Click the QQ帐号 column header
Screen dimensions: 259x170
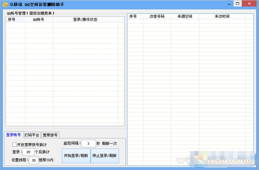point(38,20)
